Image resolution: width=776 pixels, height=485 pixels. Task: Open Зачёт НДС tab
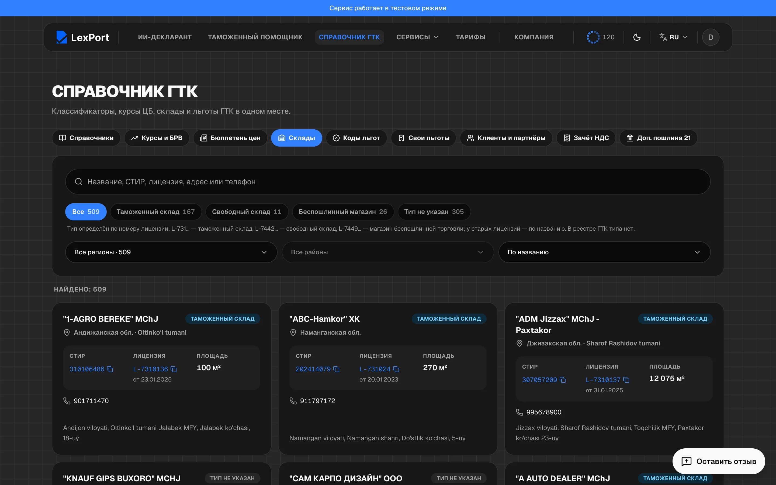[x=586, y=138]
